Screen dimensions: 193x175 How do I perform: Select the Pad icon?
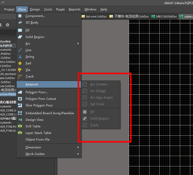(20, 63)
